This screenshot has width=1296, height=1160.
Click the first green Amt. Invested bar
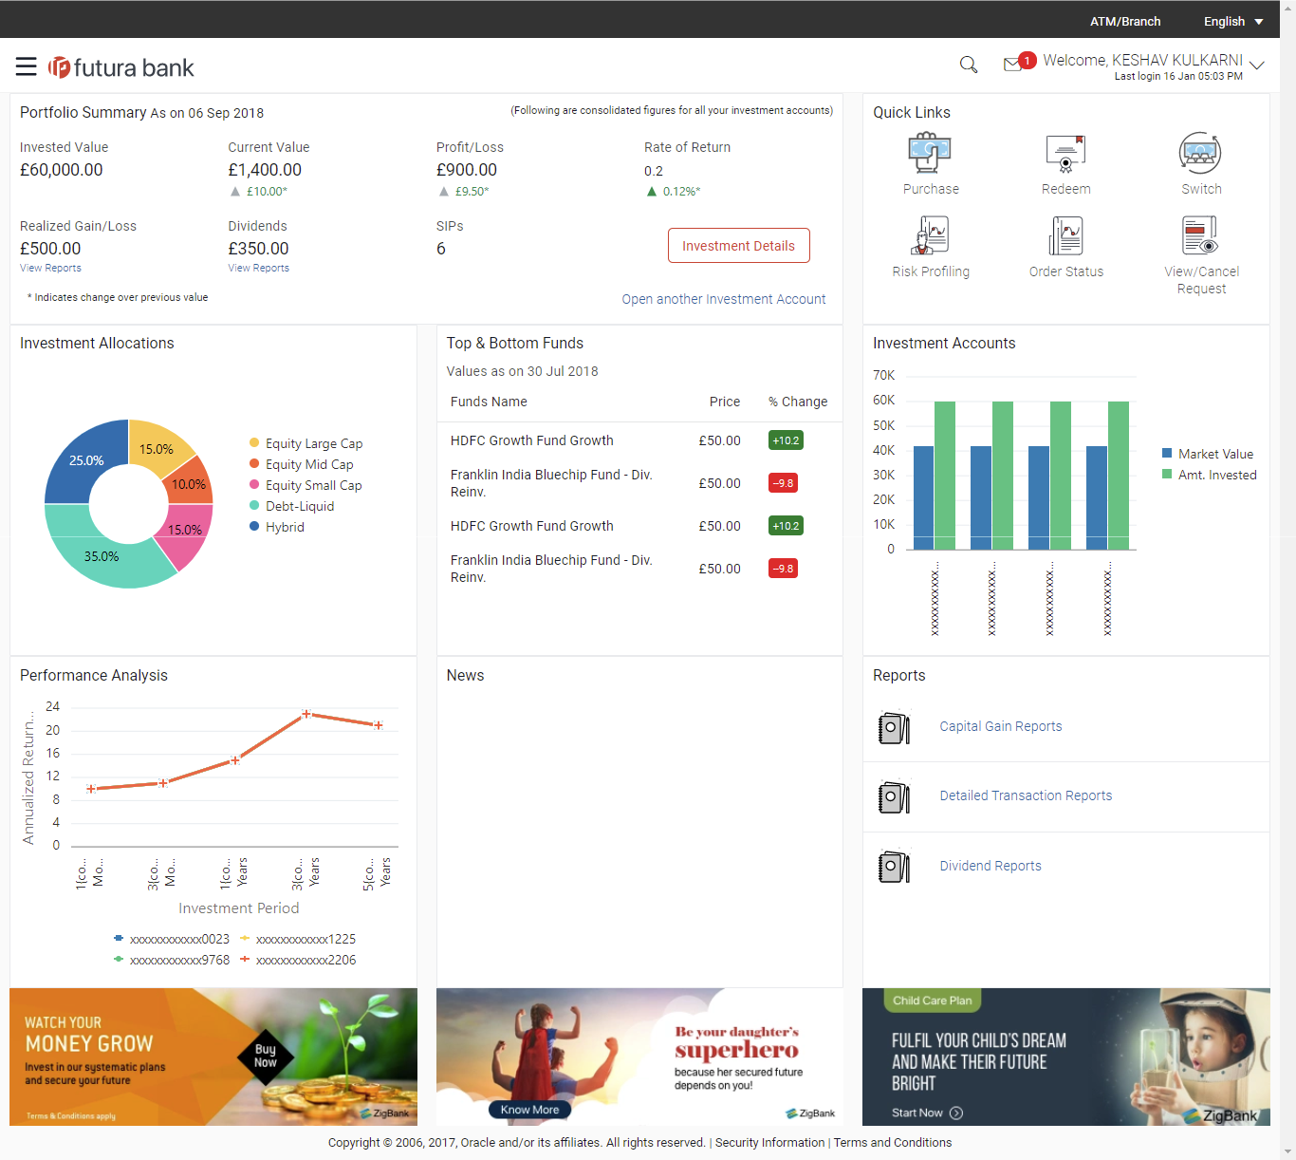click(x=945, y=476)
